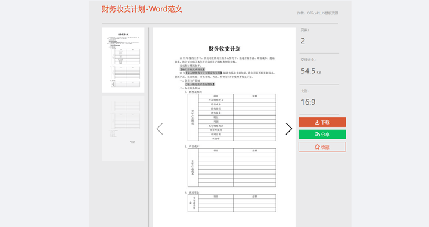Viewport: 429px width, 227px height.
Task: Open the 财务收支计划-Word范文 title link
Action: 142,9
